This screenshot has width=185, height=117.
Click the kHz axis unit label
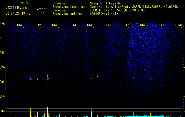point(3,24)
